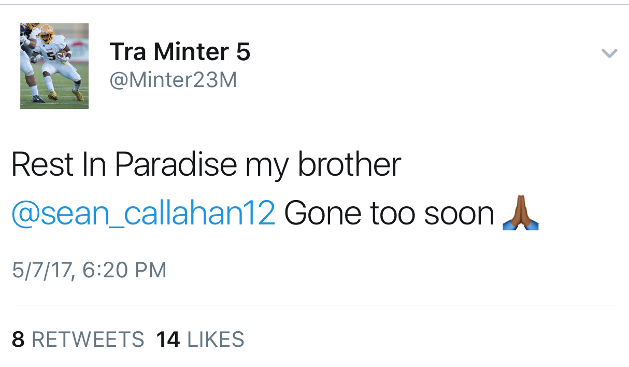The height and width of the screenshot is (367, 629).
Task: Open the tweet options chevron menu
Action: pyautogui.click(x=609, y=53)
